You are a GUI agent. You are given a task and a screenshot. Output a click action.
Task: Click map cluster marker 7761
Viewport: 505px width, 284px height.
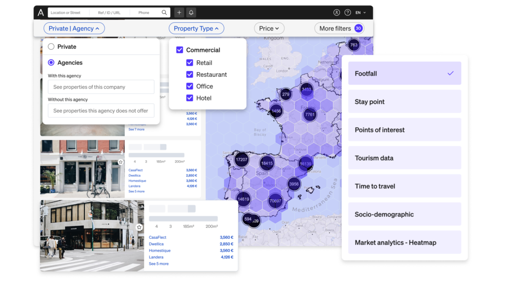pyautogui.click(x=310, y=115)
